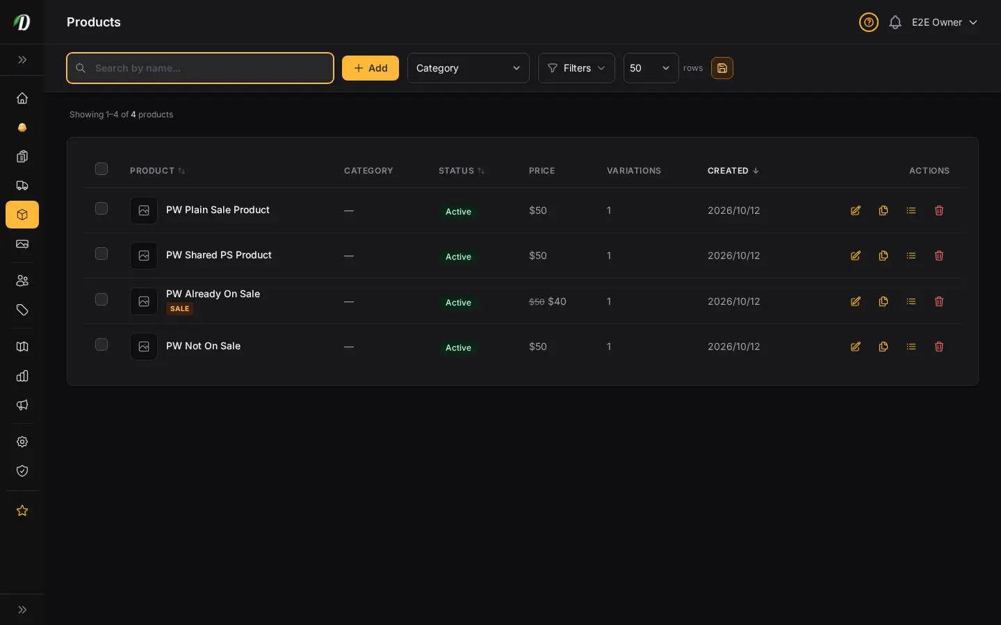
Task: Open the customers sidebar section
Action: coord(22,281)
